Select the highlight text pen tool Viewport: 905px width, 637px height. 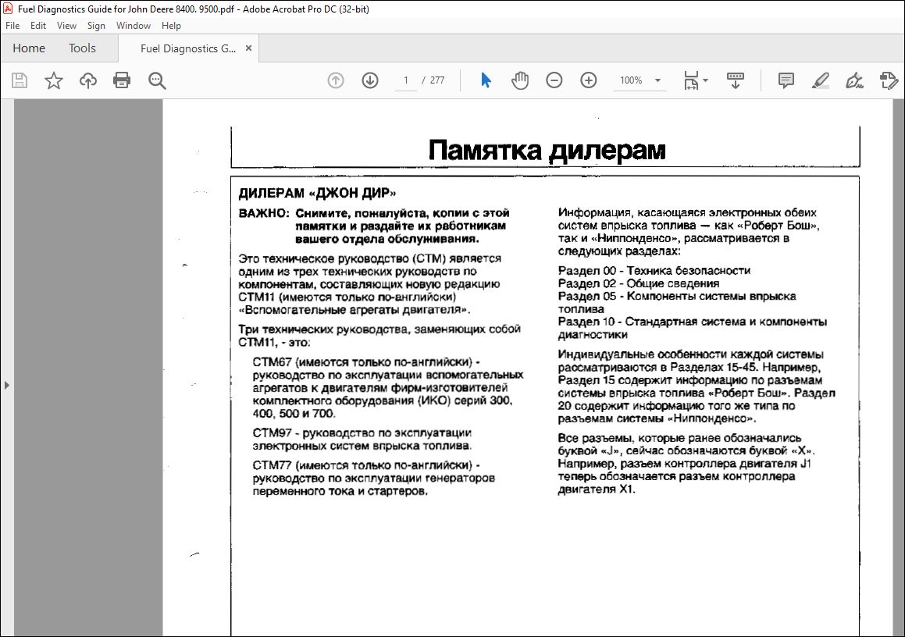pyautogui.click(x=820, y=80)
